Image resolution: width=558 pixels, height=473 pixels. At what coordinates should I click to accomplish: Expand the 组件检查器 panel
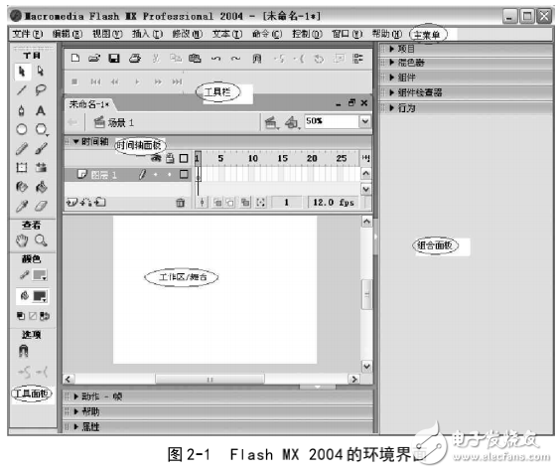392,92
